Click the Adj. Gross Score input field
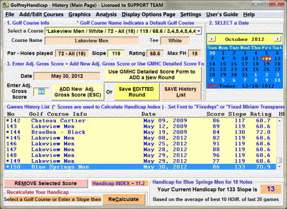This screenshot has height=209, width=287. 41,92
